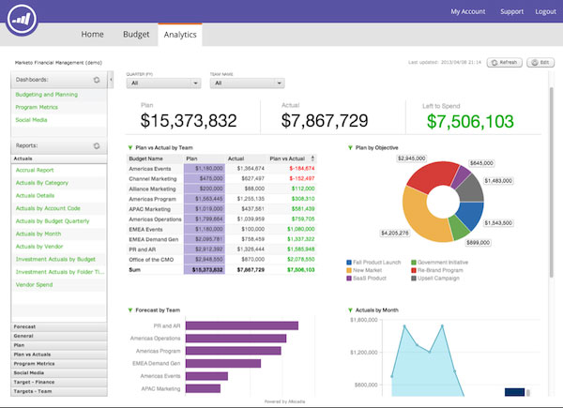The height and width of the screenshot is (408, 563).
Task: Click the PR and AR forecast bar
Action: pyautogui.click(x=242, y=325)
